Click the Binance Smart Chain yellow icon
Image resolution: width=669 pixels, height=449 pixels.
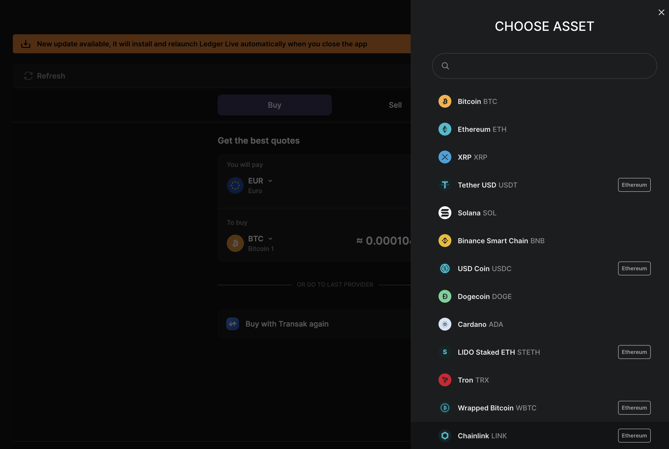[445, 241]
